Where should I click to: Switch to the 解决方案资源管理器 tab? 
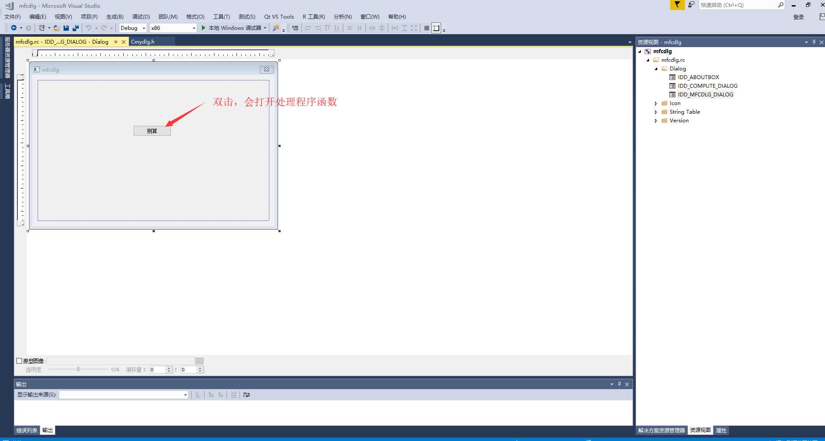(662, 430)
